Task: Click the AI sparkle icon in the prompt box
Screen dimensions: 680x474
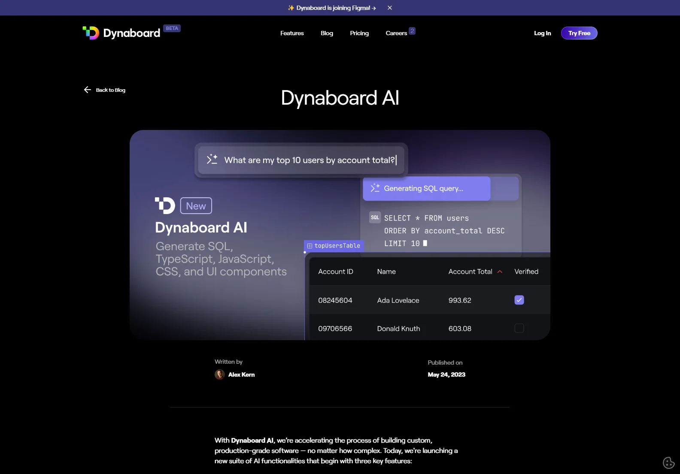Action: click(212, 160)
